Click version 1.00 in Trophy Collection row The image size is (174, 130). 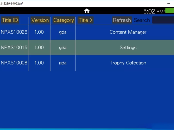click(x=39, y=63)
